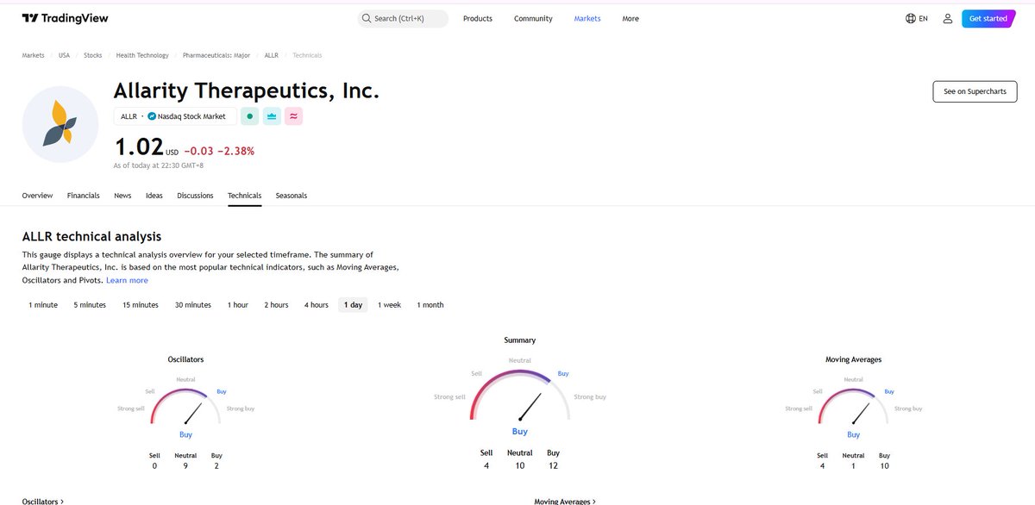Select the Technicals tab
1035x505 pixels.
[244, 196]
